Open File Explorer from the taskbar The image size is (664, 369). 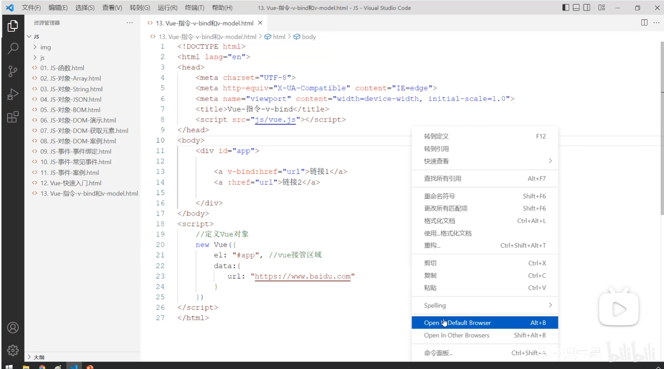(x=26, y=367)
